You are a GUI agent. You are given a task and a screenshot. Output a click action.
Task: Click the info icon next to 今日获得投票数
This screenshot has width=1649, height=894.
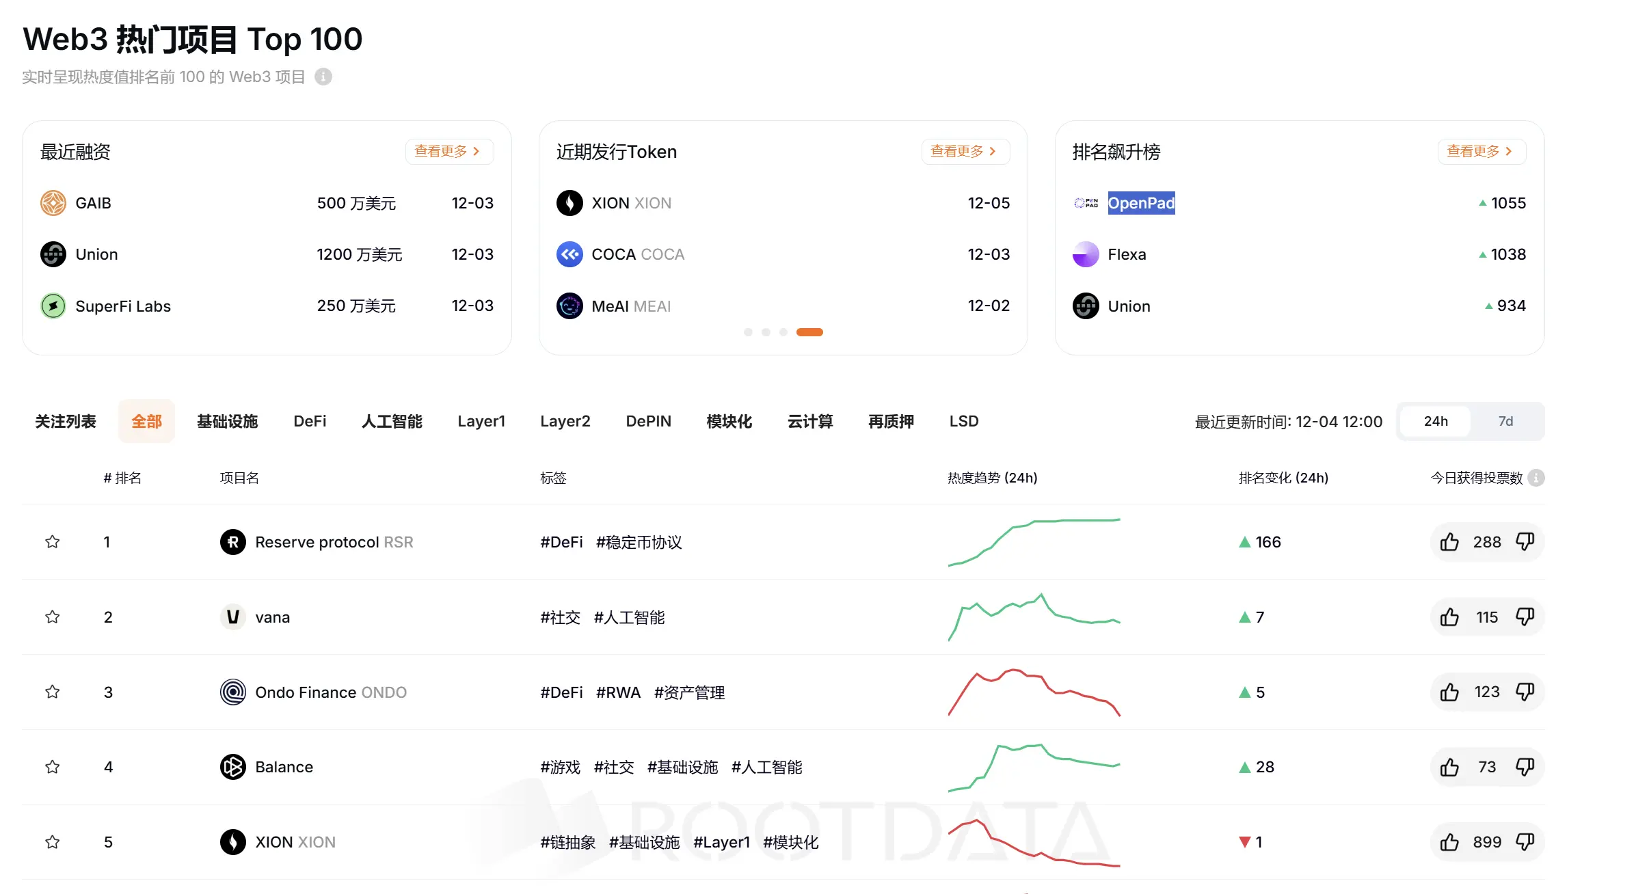1537,478
